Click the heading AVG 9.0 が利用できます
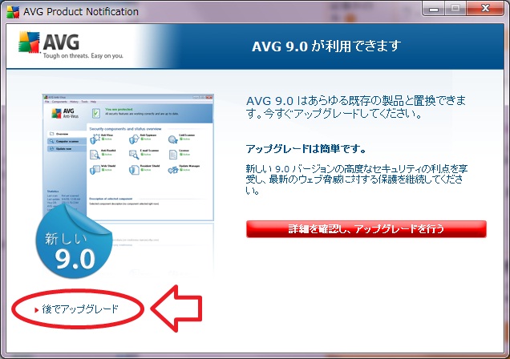This screenshot has height=359, width=510. click(x=326, y=46)
